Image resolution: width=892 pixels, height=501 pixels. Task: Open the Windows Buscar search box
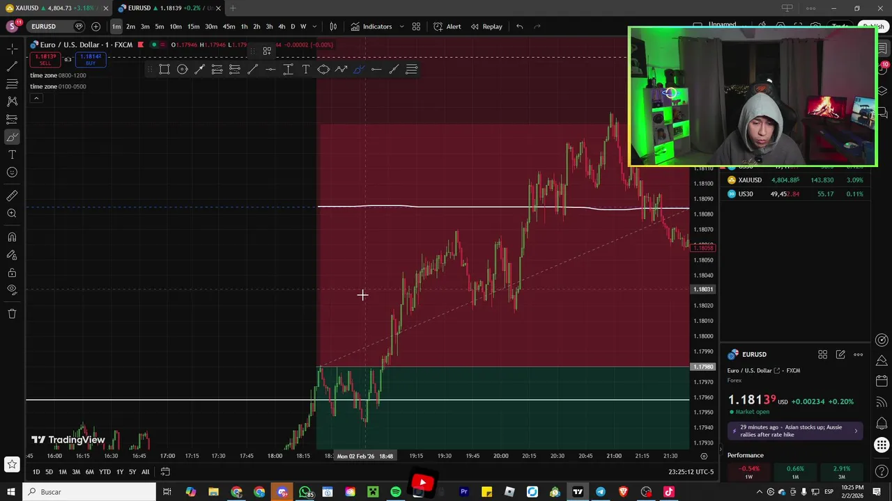tap(89, 492)
